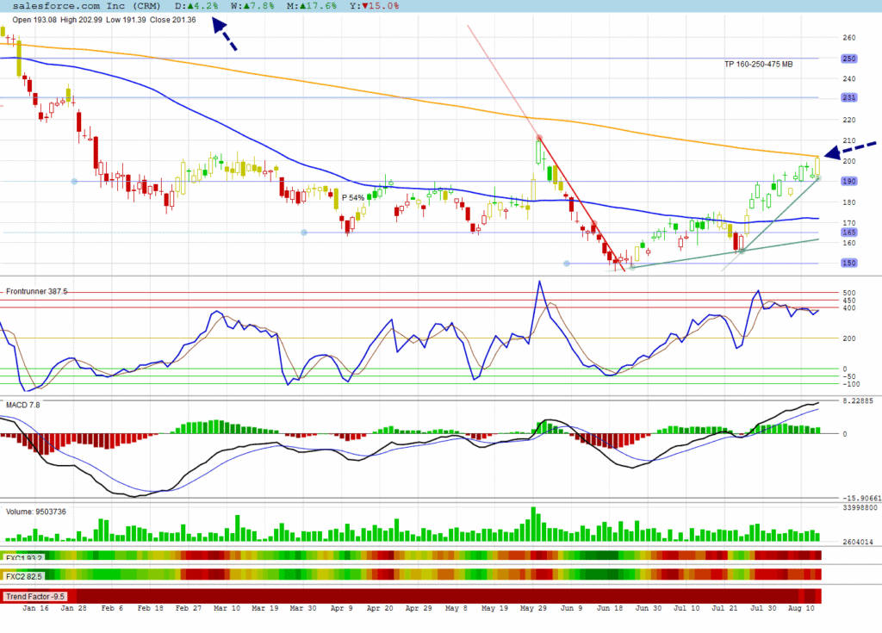
Task: Click the 'Aug 10' date label
Action: [x=801, y=608]
